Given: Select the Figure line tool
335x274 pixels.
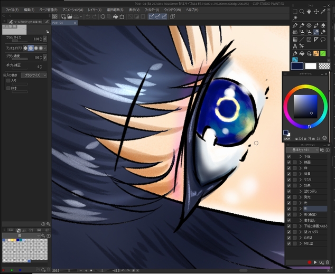Looking at the screenshot, I should click(x=302, y=40).
